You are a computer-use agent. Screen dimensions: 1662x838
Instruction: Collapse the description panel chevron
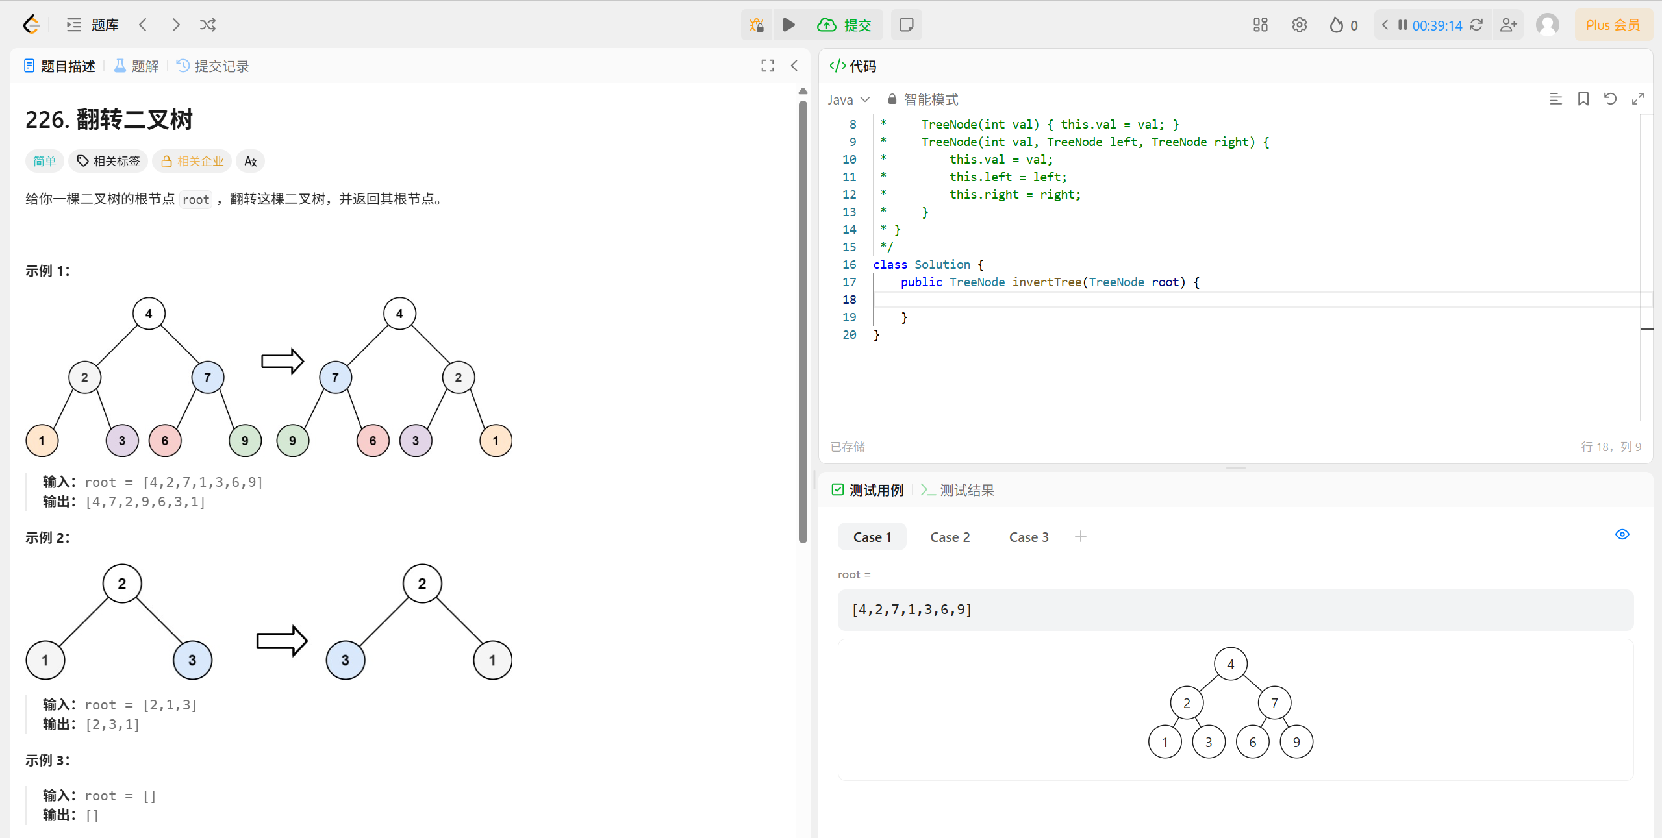[x=794, y=66]
